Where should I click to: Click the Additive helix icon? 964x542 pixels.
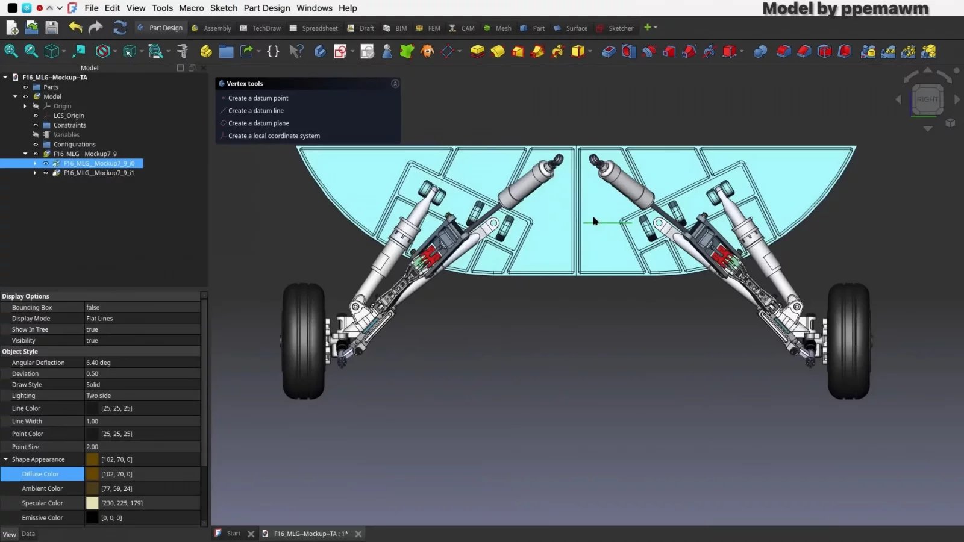558,51
